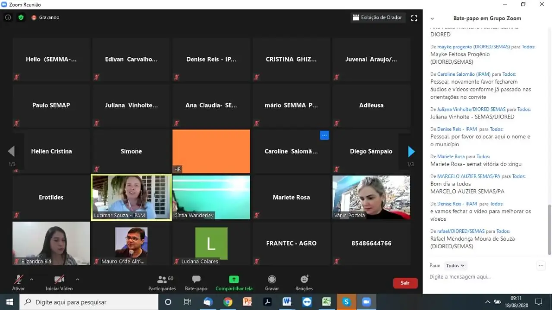Image resolution: width=552 pixels, height=310 pixels.
Task: Start recording with the Gravar icon
Action: (x=272, y=280)
